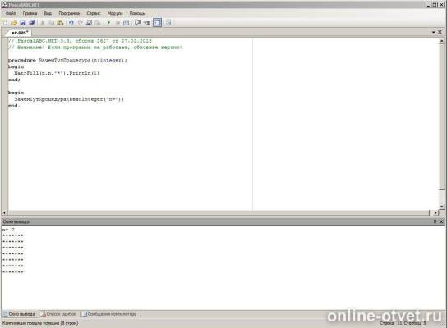Click the editor horizontal scrollbar right arrow
This screenshot has width=447, height=328.
pos(435,212)
